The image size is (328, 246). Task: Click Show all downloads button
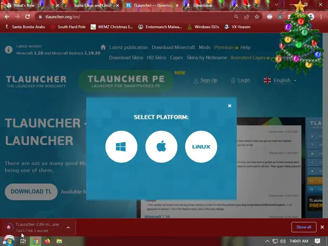click(304, 227)
